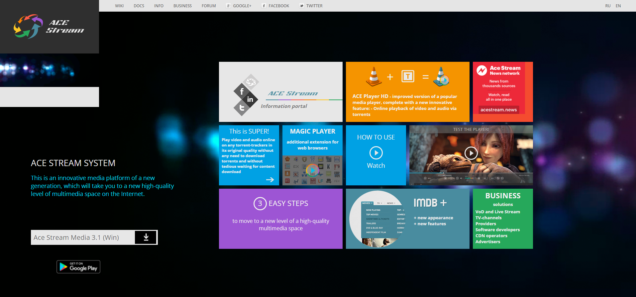Click 'VoD and Live Stream' text
Viewport: 636px width, 297px height.
pyautogui.click(x=498, y=212)
